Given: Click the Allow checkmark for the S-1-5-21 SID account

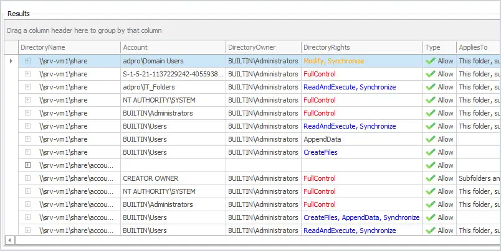Looking at the screenshot, I should pyautogui.click(x=431, y=74).
